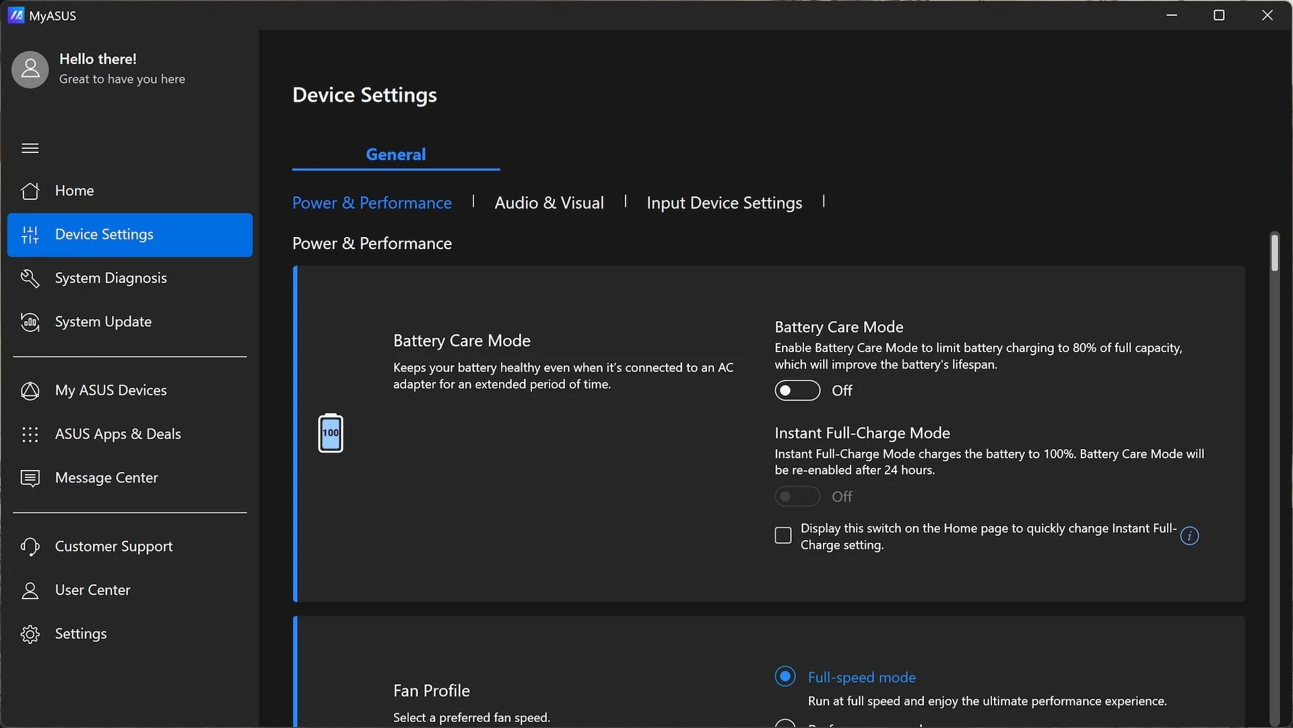Open System Diagnosis from the sidebar
The height and width of the screenshot is (728, 1293).
[x=130, y=278]
